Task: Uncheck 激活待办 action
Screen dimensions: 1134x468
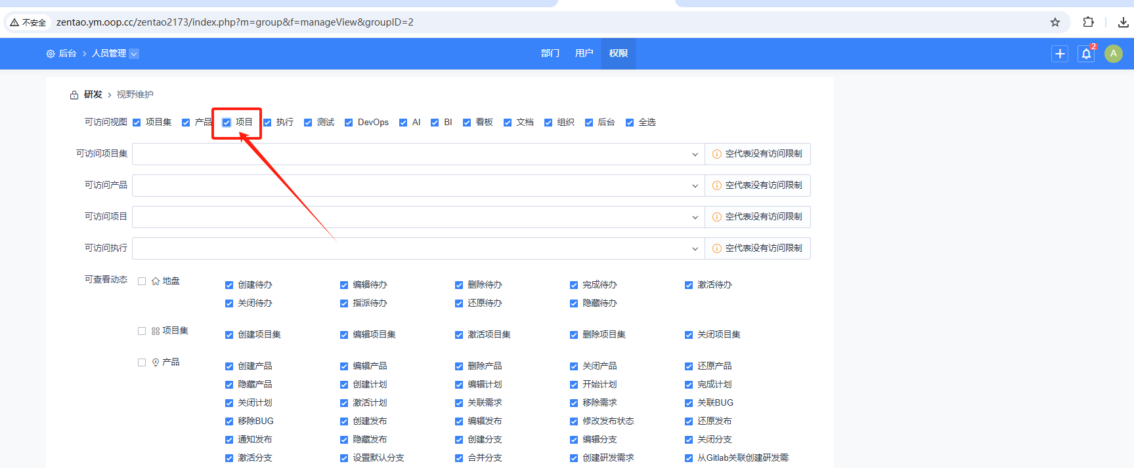Action: pos(689,285)
